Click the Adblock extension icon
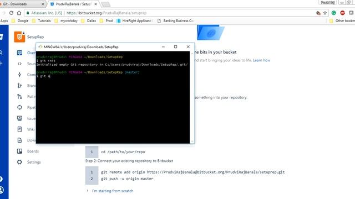 coord(342,13)
